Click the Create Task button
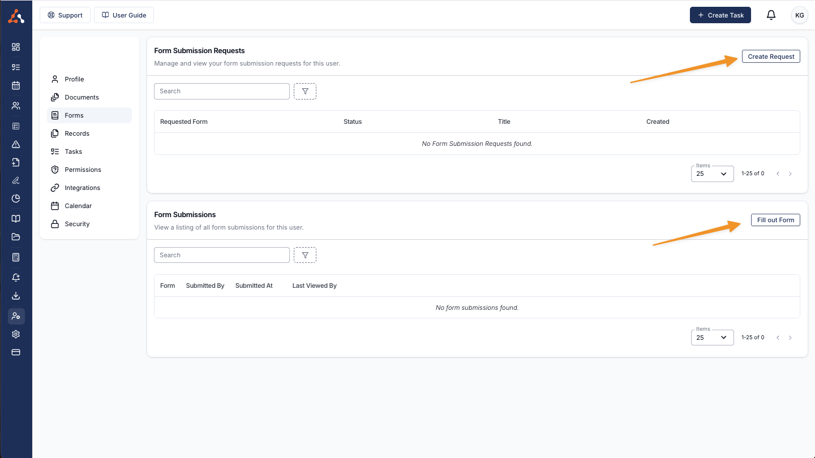This screenshot has width=815, height=458. (720, 15)
